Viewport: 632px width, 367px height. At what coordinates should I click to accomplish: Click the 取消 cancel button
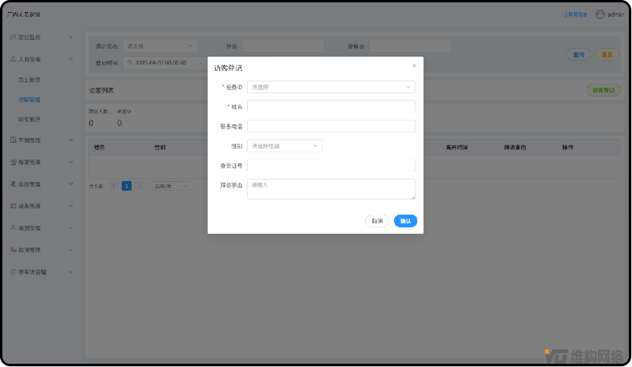pos(377,221)
